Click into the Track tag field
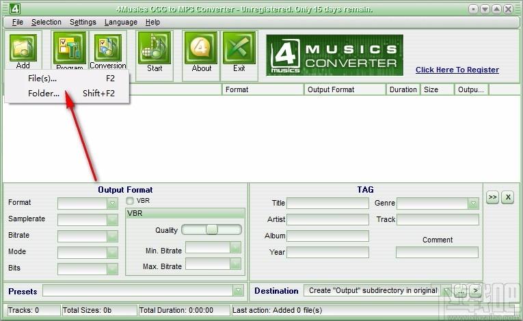Screen dimensions: 523x321 438,220
